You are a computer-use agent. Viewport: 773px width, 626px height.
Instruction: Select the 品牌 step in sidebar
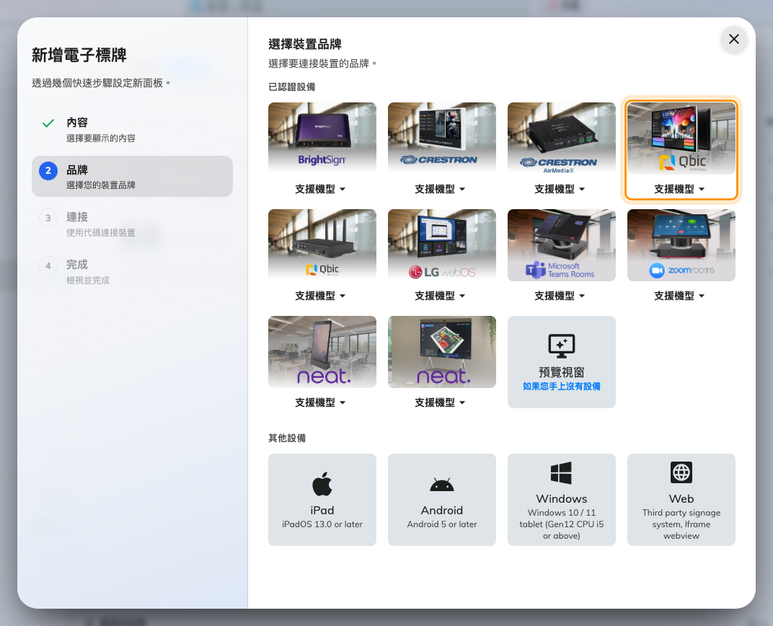[x=132, y=177]
